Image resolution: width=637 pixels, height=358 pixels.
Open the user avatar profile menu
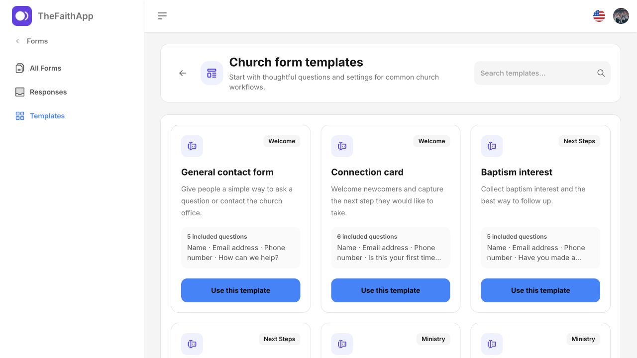621,16
